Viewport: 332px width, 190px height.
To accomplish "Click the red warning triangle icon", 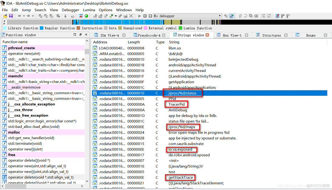I will tap(81, 16).
